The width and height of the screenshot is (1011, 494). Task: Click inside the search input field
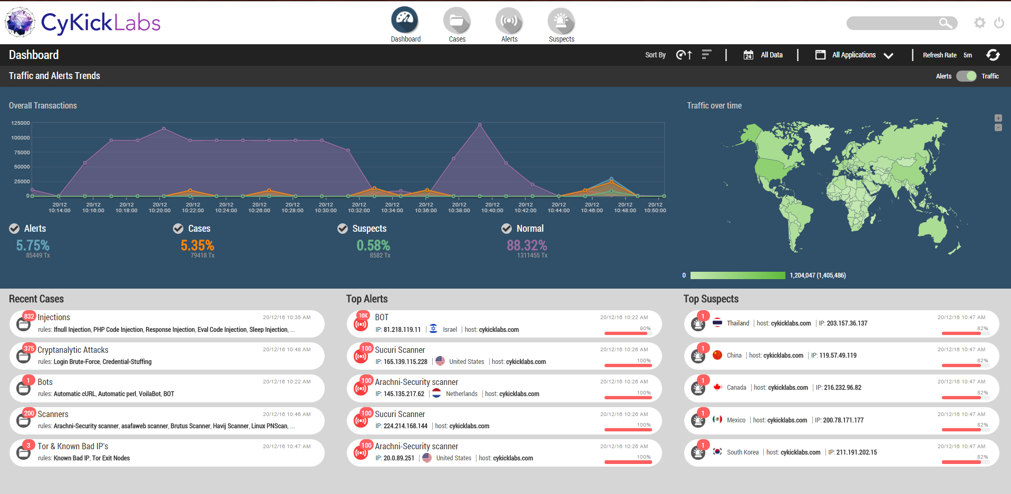click(892, 23)
